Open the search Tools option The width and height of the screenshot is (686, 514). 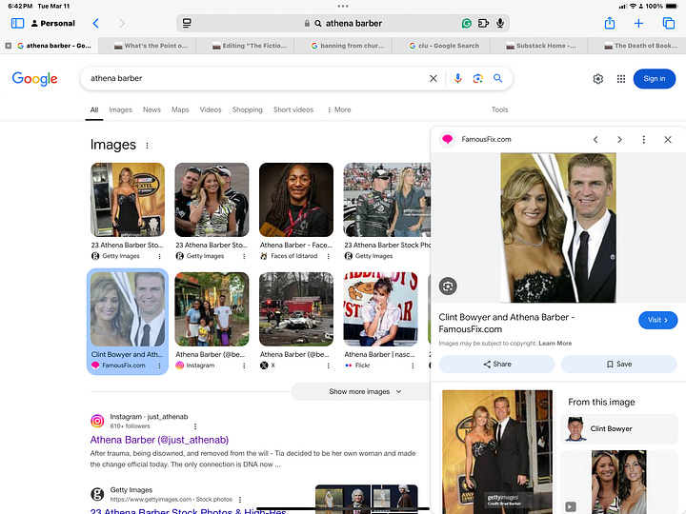tap(499, 109)
